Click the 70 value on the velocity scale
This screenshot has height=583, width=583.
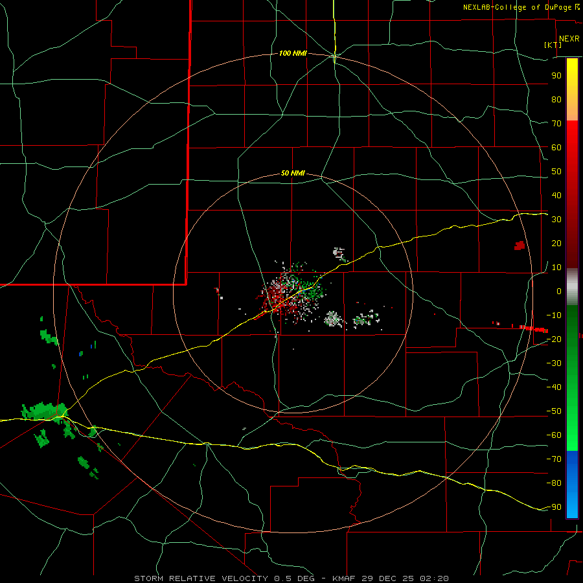click(556, 124)
